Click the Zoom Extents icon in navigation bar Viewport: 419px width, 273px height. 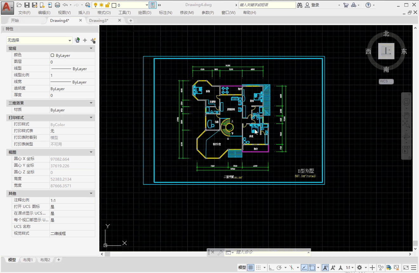406,124
